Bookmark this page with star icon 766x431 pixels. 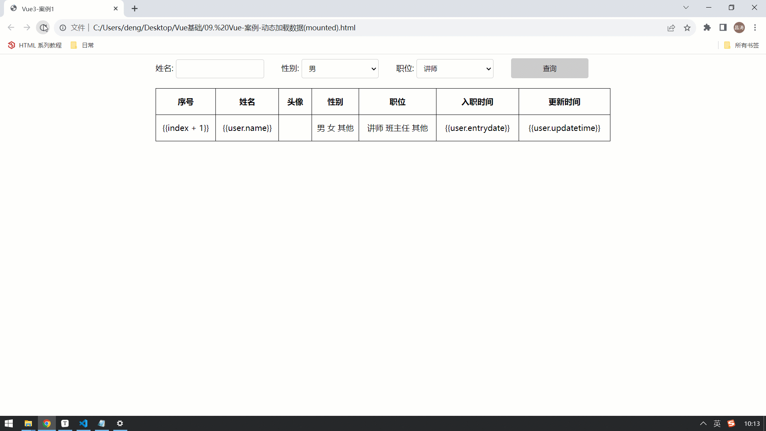(687, 28)
